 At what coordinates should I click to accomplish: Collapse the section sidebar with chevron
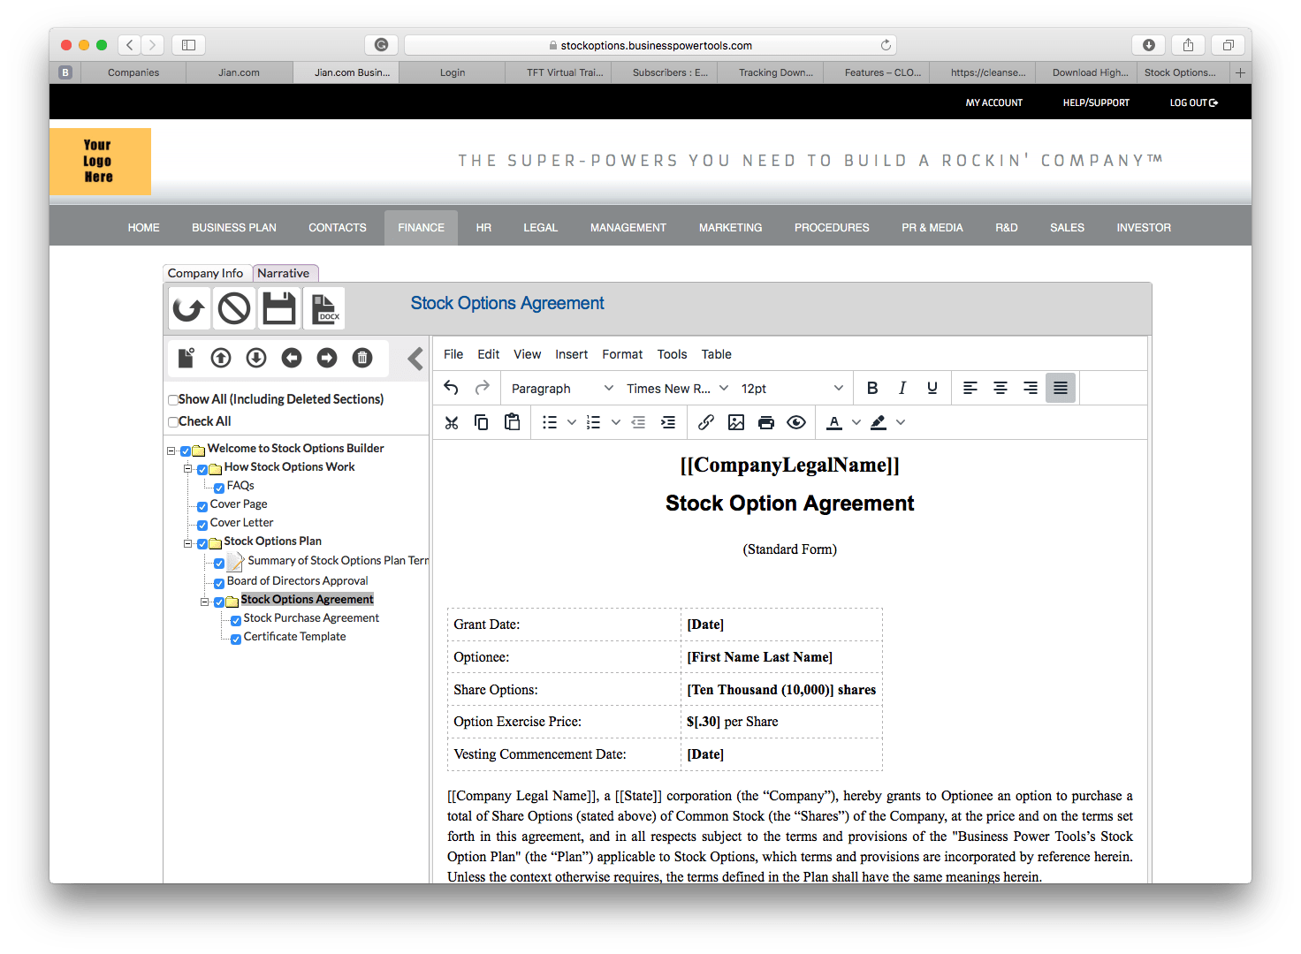tap(415, 358)
